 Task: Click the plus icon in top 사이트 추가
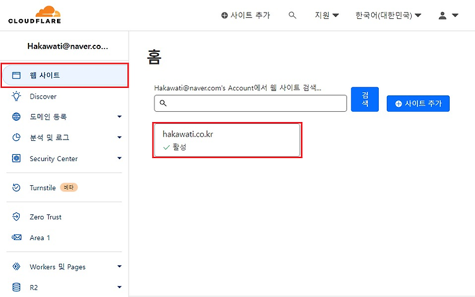(x=224, y=15)
